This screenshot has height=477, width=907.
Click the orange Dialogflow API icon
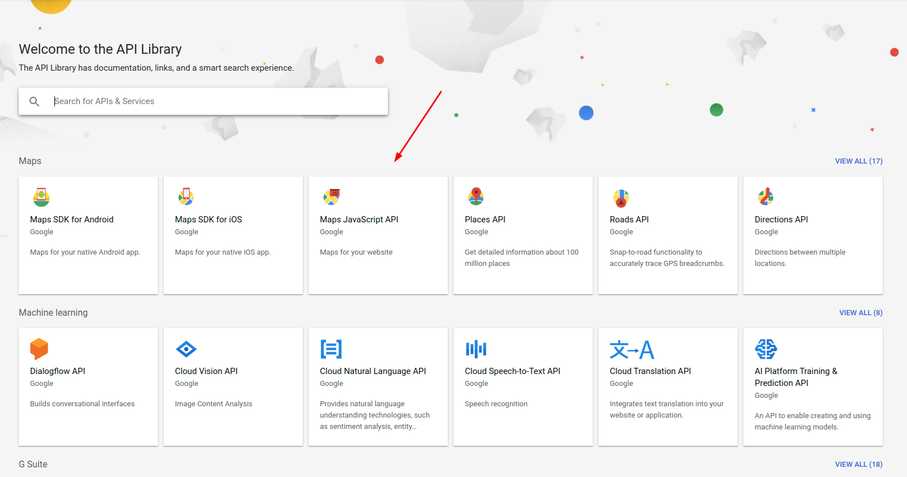pyautogui.click(x=39, y=349)
